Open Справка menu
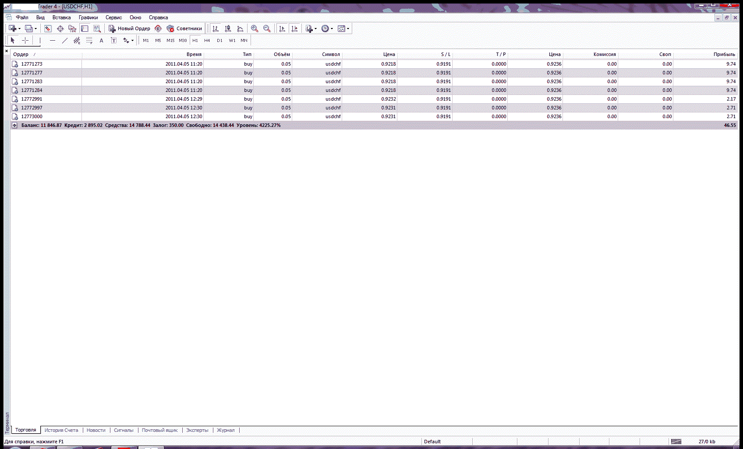 point(159,18)
